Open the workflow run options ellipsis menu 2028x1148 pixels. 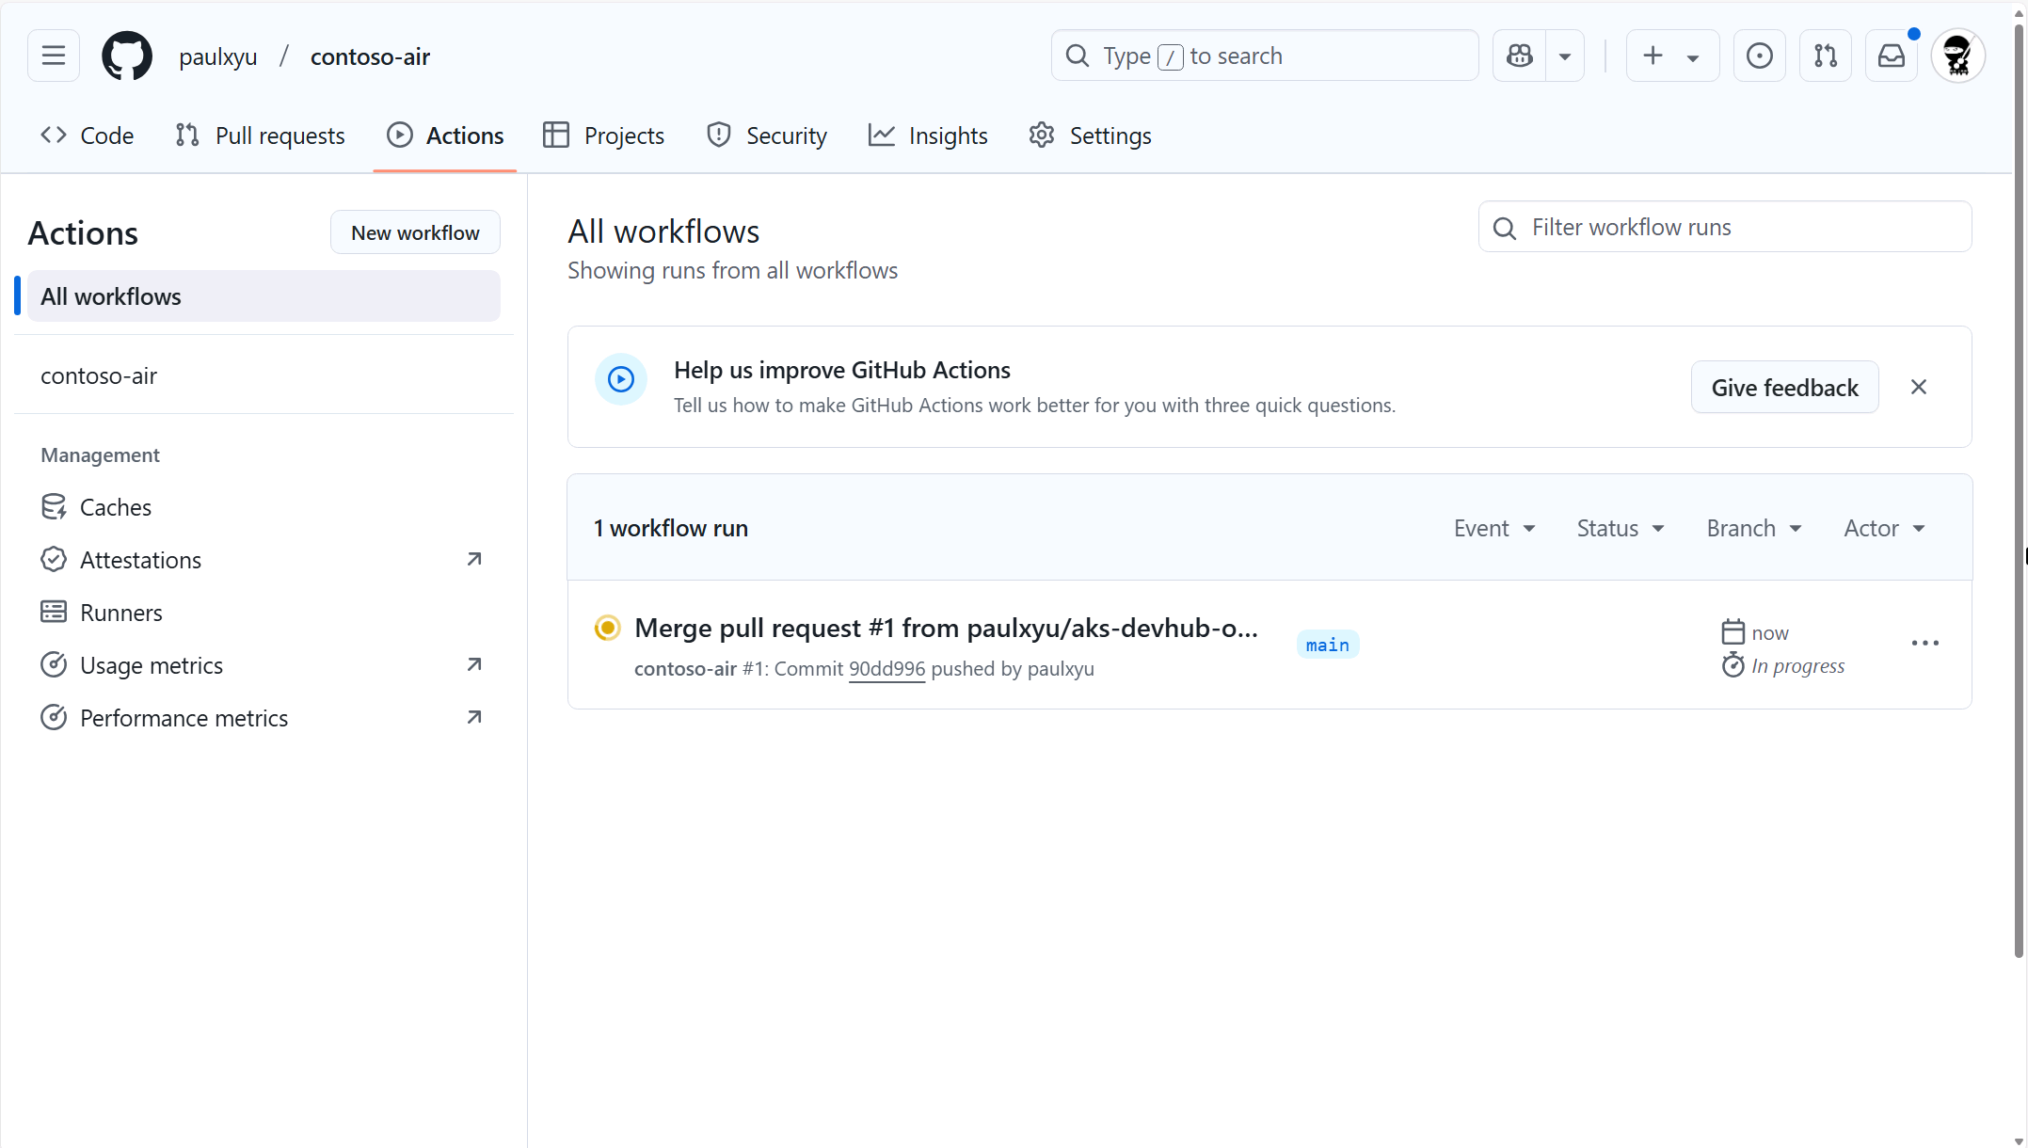tap(1924, 643)
